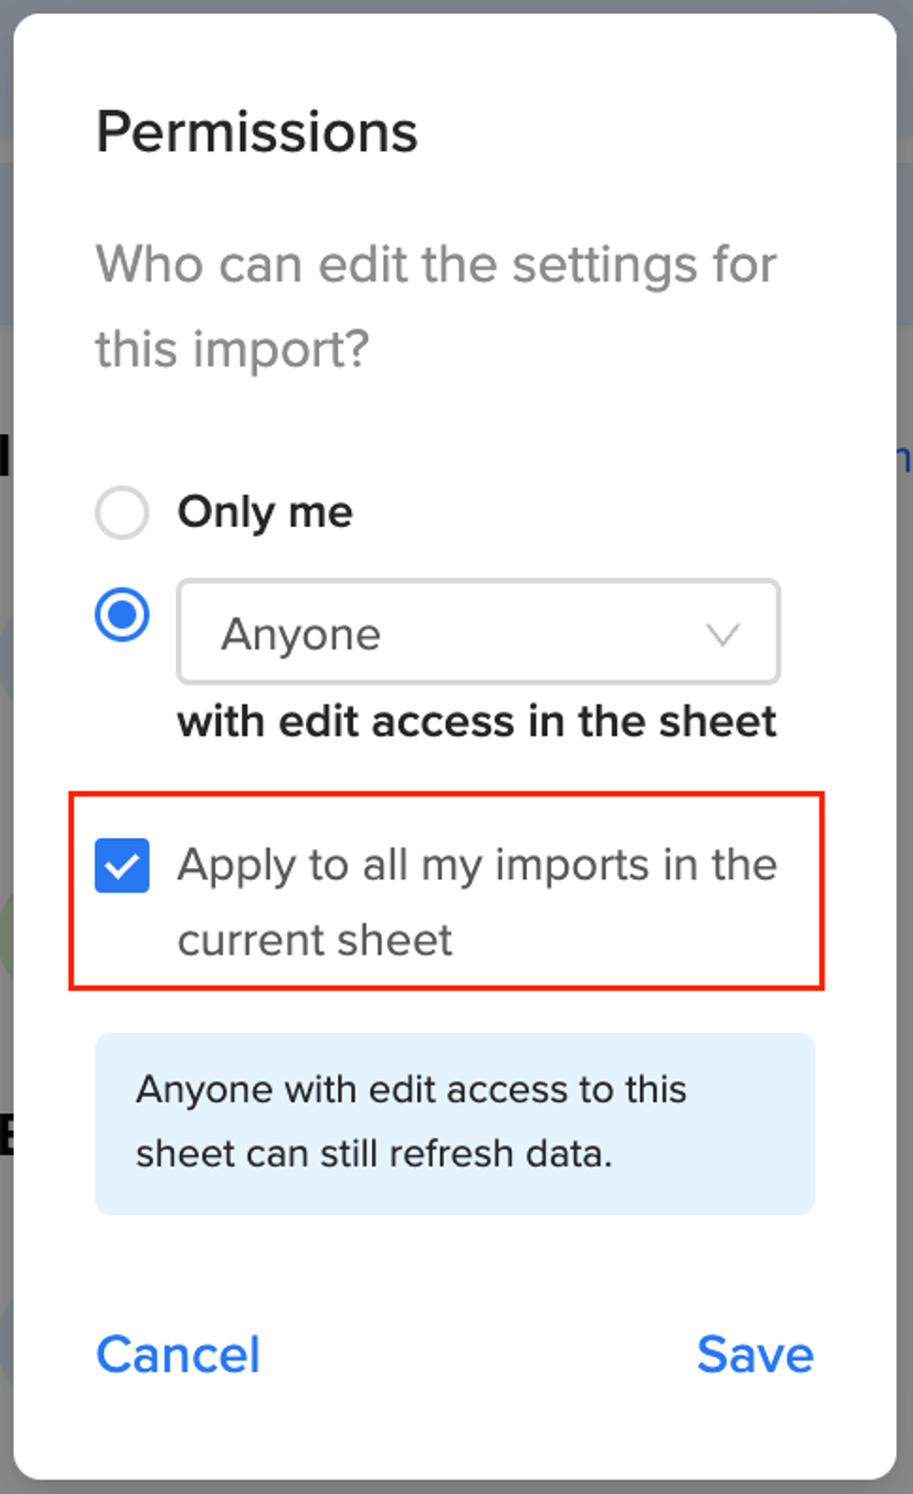Click "with edit access in the sheet" text
This screenshot has height=1494, width=913.
477,722
